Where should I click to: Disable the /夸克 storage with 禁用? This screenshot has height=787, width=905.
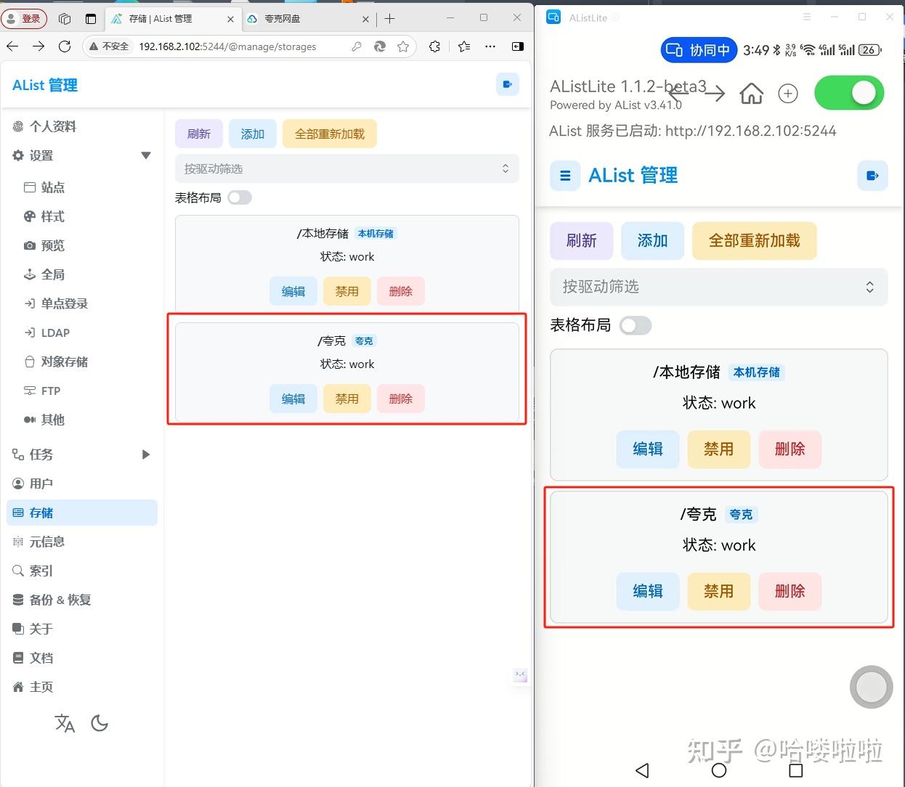pos(346,398)
